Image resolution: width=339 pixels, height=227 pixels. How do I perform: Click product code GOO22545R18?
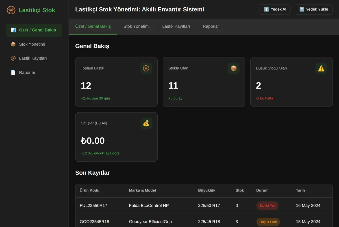point(94,222)
